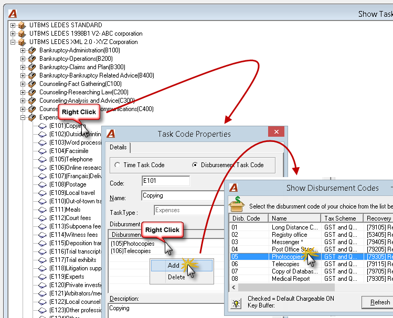Screen dimensions: 393x318
Task: Click the app logo in Show Task window title
Action: pos(13,14)
